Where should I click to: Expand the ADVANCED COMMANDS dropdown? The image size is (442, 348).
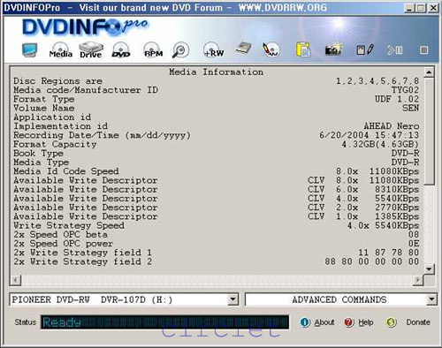pyautogui.click(x=431, y=299)
